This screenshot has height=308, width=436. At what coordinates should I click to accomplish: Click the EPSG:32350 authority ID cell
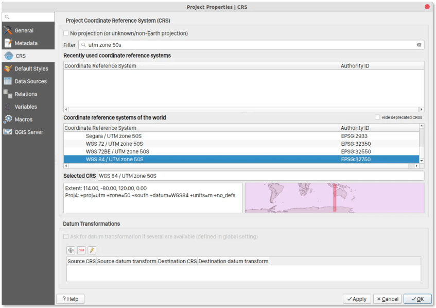pyautogui.click(x=356, y=144)
